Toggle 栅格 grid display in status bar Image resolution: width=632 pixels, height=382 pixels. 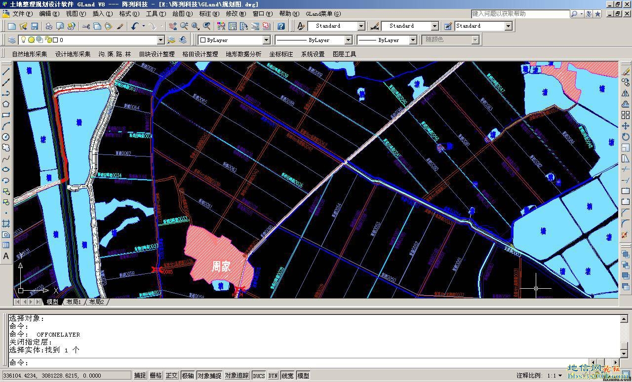pos(156,376)
